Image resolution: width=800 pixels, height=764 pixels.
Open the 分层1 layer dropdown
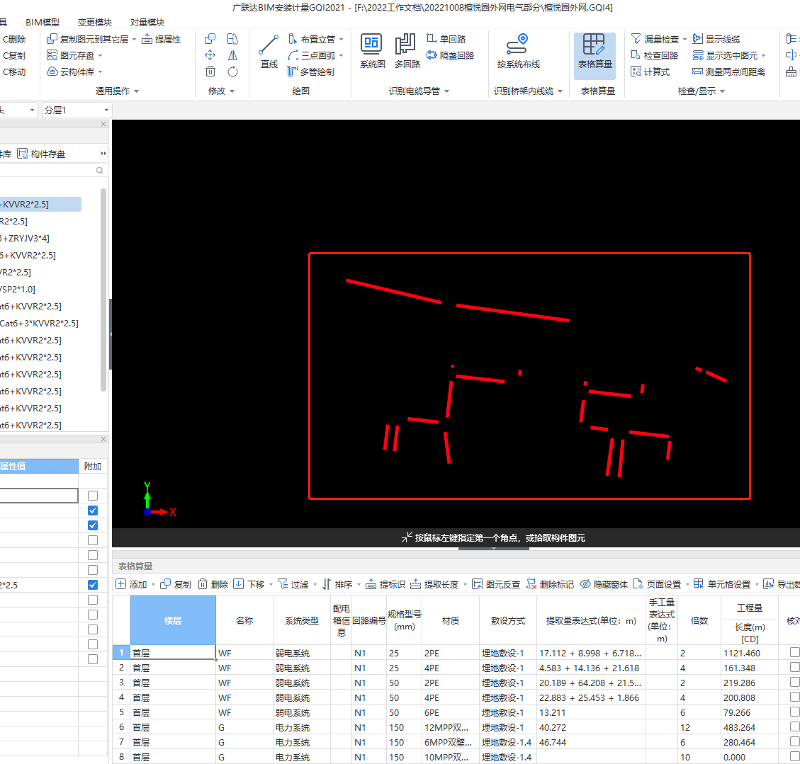[77, 110]
